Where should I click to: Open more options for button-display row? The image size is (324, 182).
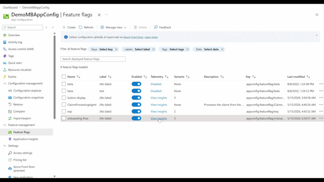321,97
